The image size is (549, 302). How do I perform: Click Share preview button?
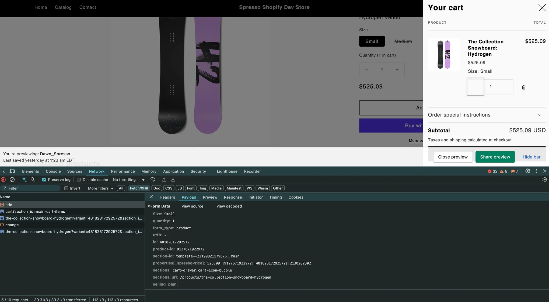[495, 157]
